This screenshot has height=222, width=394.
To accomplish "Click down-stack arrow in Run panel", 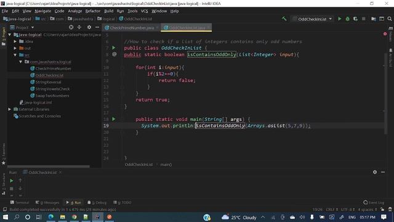I will coord(20,188).
